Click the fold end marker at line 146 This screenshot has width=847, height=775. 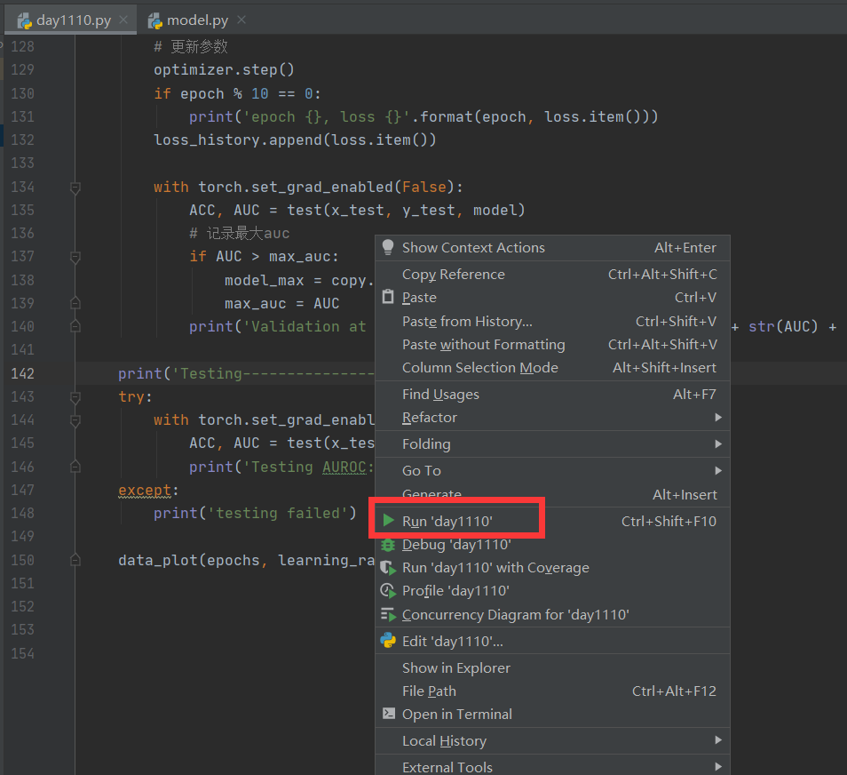75,467
